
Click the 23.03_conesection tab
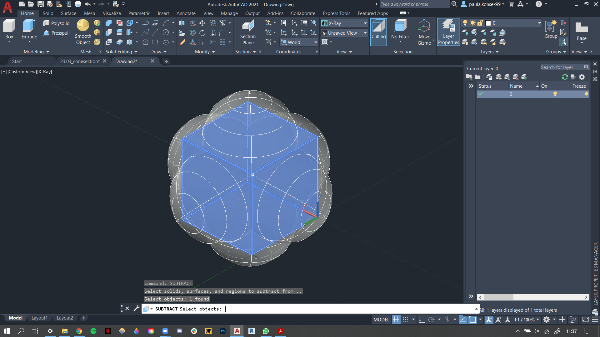pyautogui.click(x=79, y=61)
